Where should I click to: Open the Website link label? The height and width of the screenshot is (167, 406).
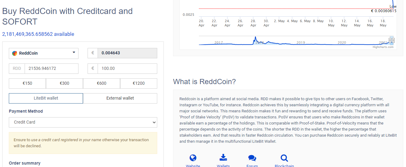pos(193,166)
